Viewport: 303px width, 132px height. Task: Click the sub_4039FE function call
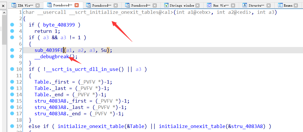pos(49,50)
